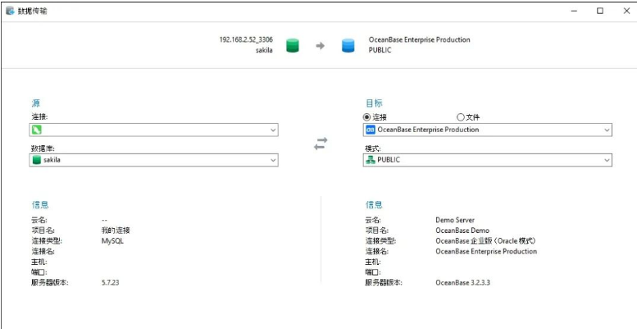The image size is (637, 329).
Task: Minimize the 数据传输 window
Action: click(x=574, y=11)
